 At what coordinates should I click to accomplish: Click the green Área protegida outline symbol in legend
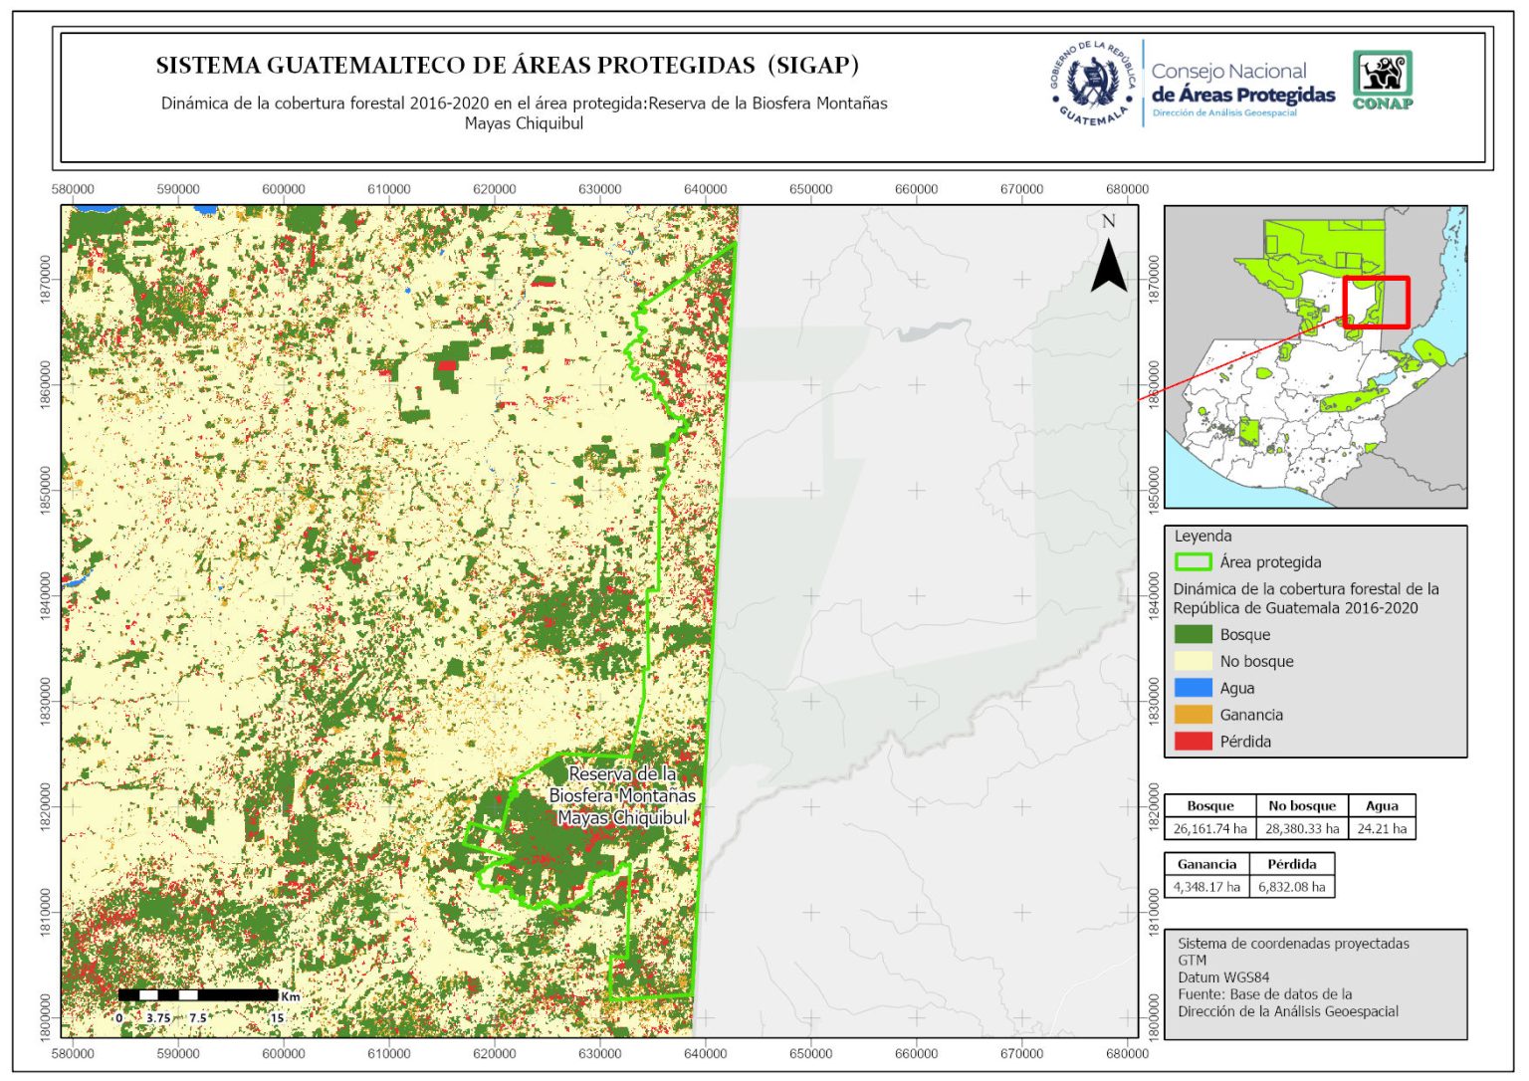pos(1193,562)
